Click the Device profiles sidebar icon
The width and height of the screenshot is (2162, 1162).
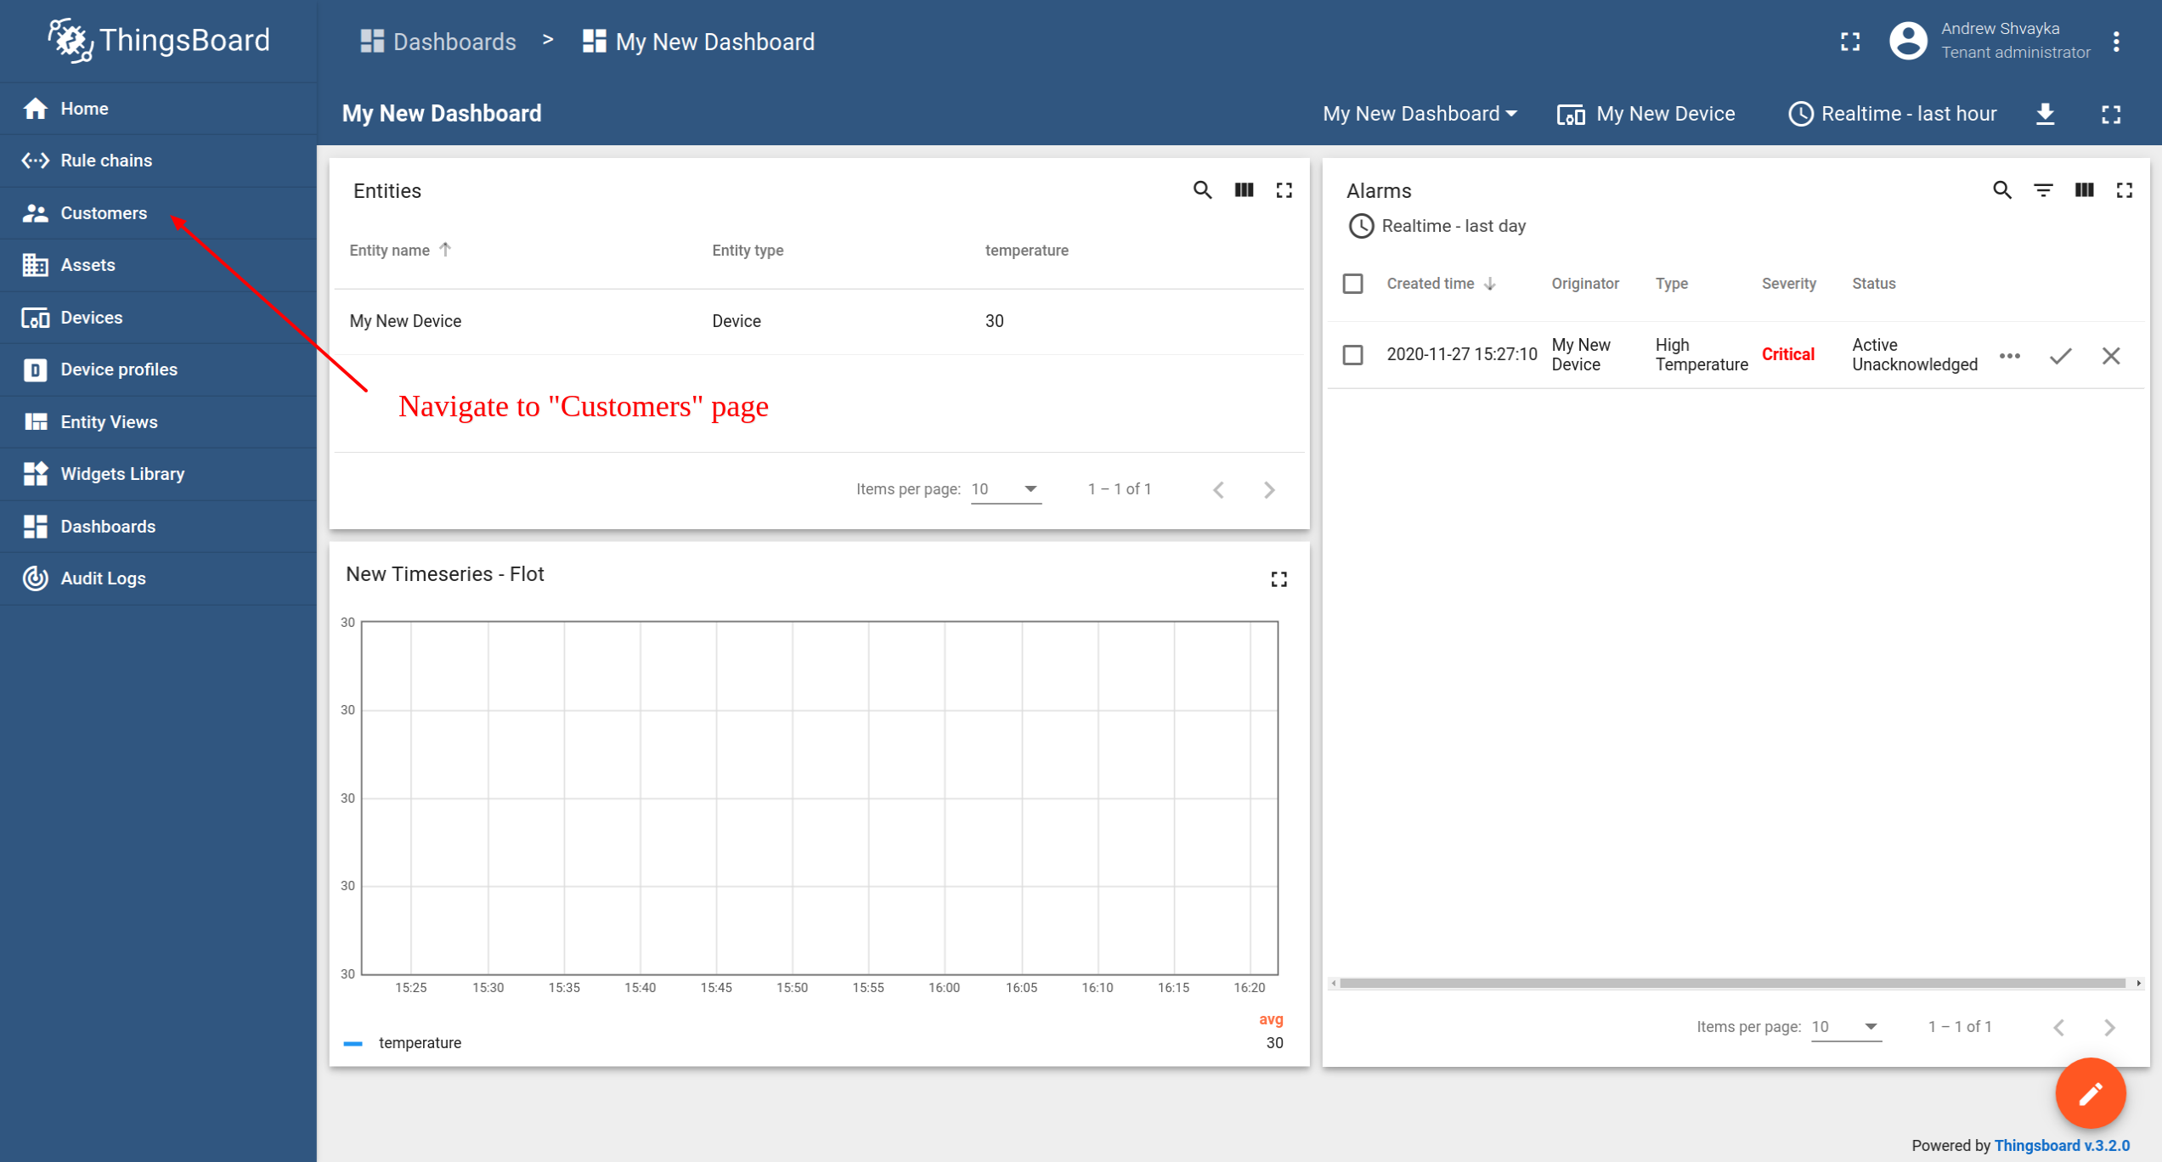tap(34, 369)
